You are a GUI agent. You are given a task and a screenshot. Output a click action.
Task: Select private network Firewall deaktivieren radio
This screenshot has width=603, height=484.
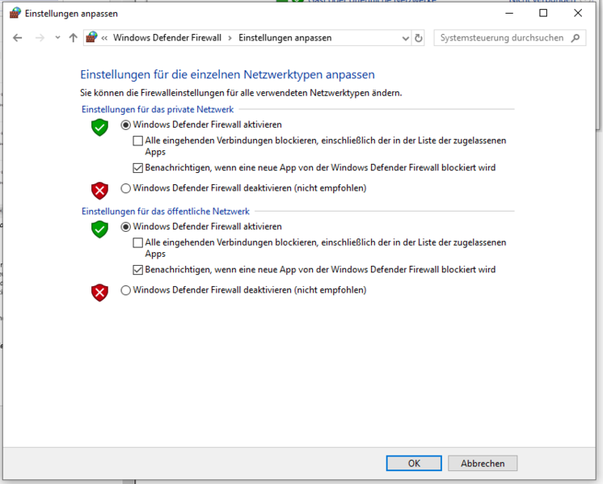coord(126,188)
